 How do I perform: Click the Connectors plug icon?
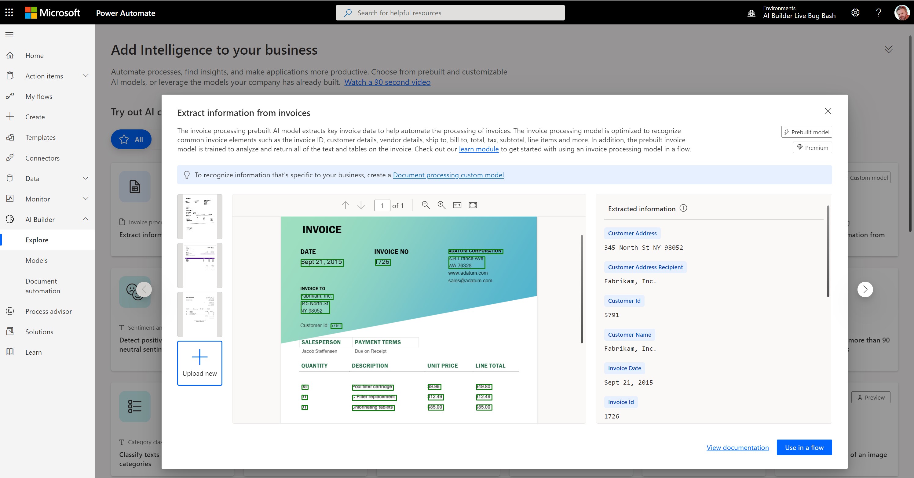click(10, 158)
